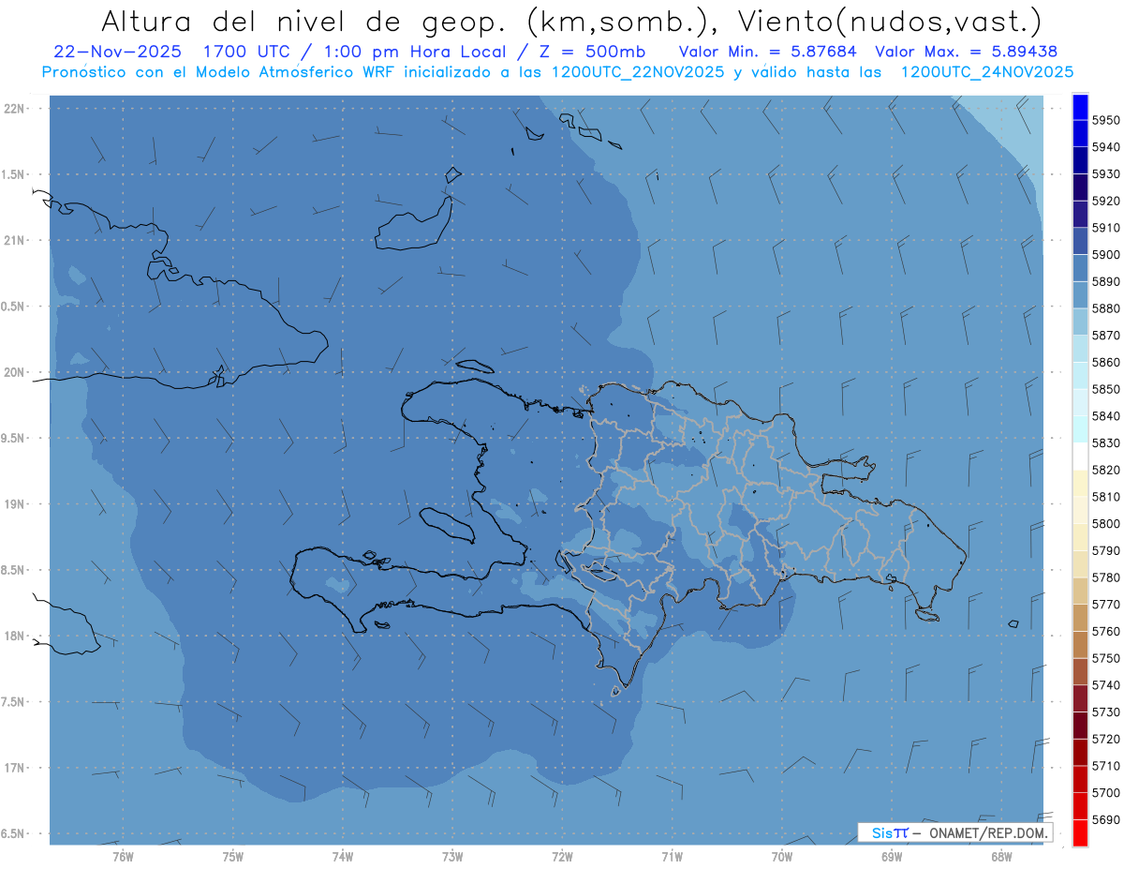Click the '5780' colorbar label

(x=1105, y=577)
